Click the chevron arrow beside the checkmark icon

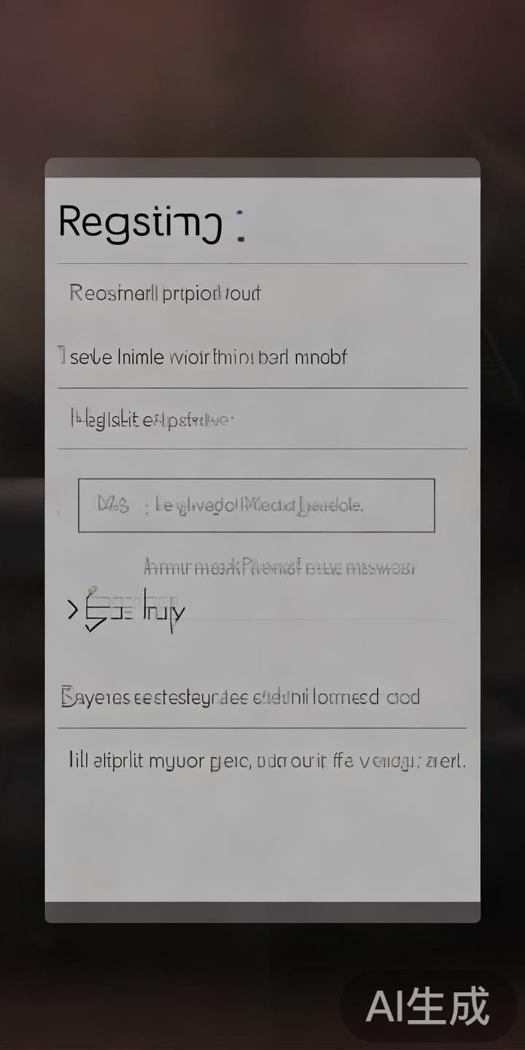coord(73,610)
